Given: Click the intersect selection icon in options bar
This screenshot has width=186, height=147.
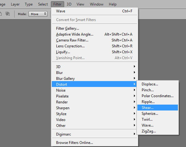Looking at the screenshot, I should pos(7,14).
